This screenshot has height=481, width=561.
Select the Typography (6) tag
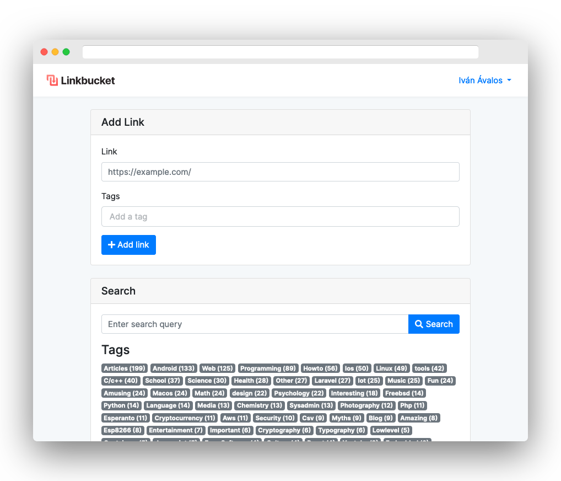point(342,430)
